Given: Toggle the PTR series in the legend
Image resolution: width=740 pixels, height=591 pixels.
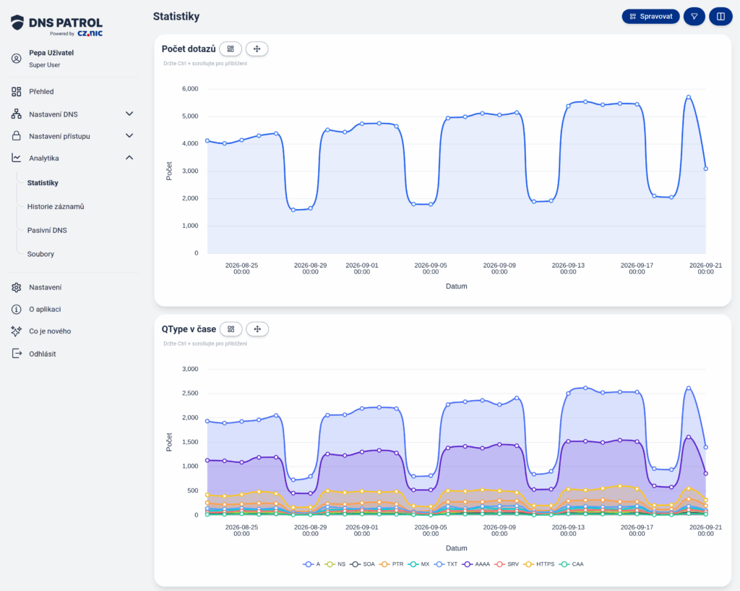Looking at the screenshot, I should [391, 564].
